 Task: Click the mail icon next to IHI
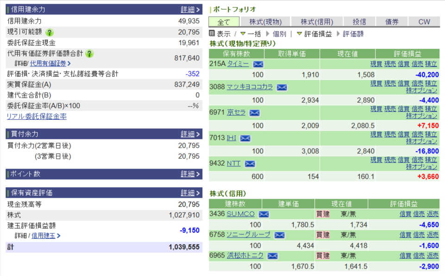[245, 138]
